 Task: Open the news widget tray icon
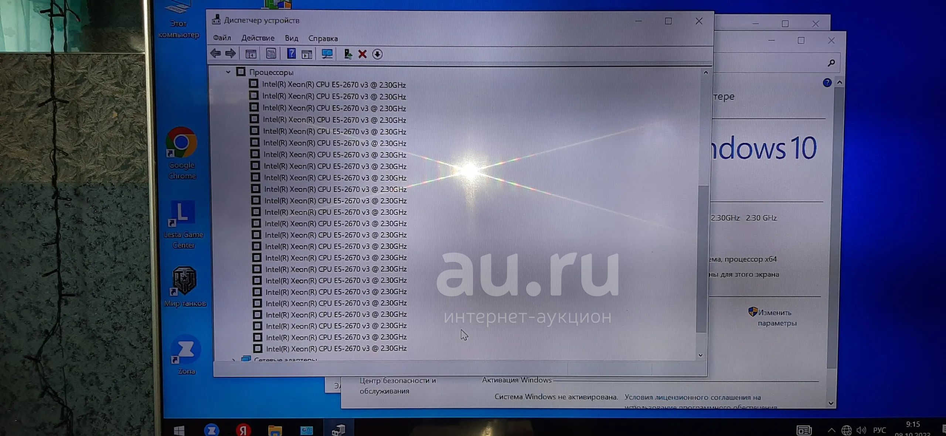(x=804, y=430)
